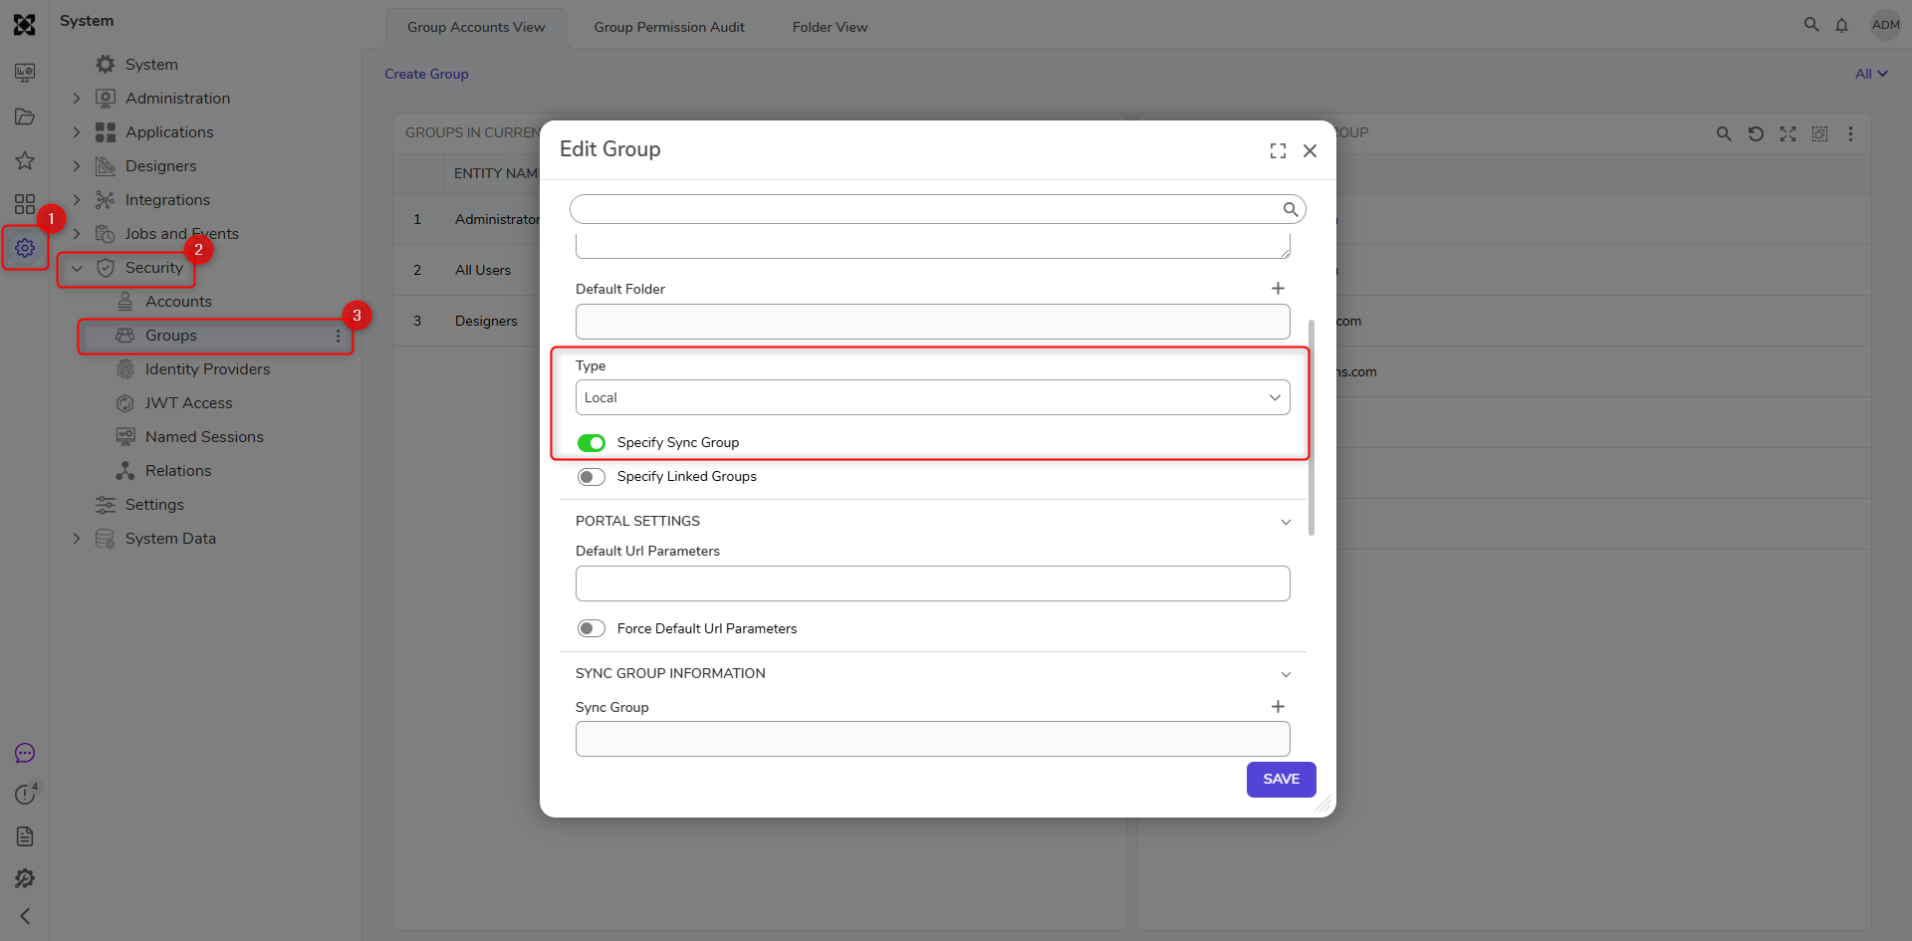Refresh the right panel list
Viewport: 1912px width, 941px height.
pyautogui.click(x=1756, y=133)
